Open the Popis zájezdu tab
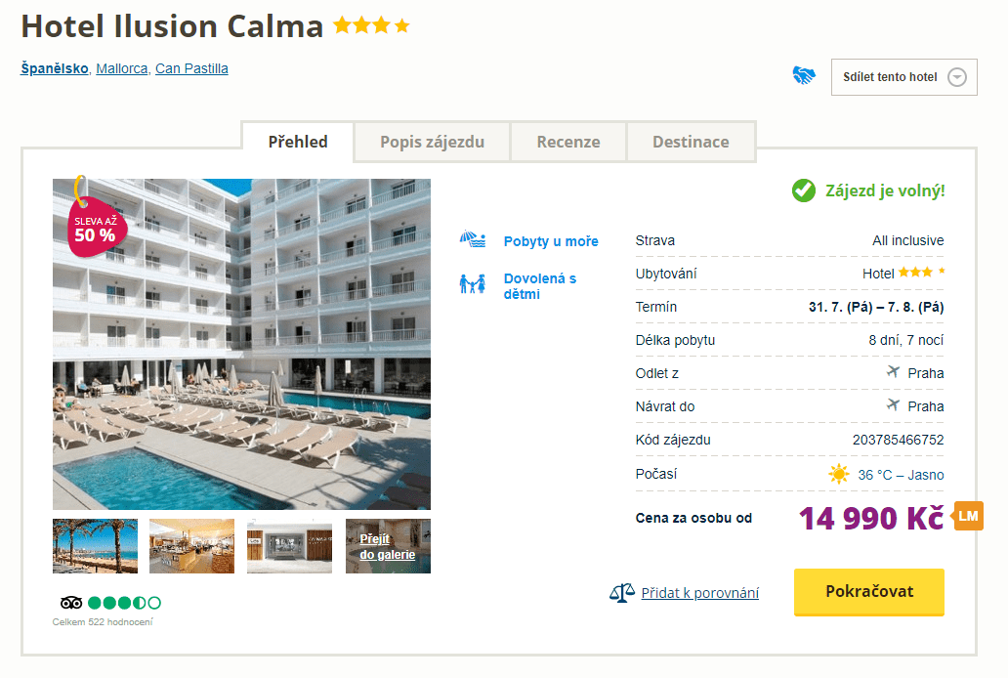 coord(432,142)
